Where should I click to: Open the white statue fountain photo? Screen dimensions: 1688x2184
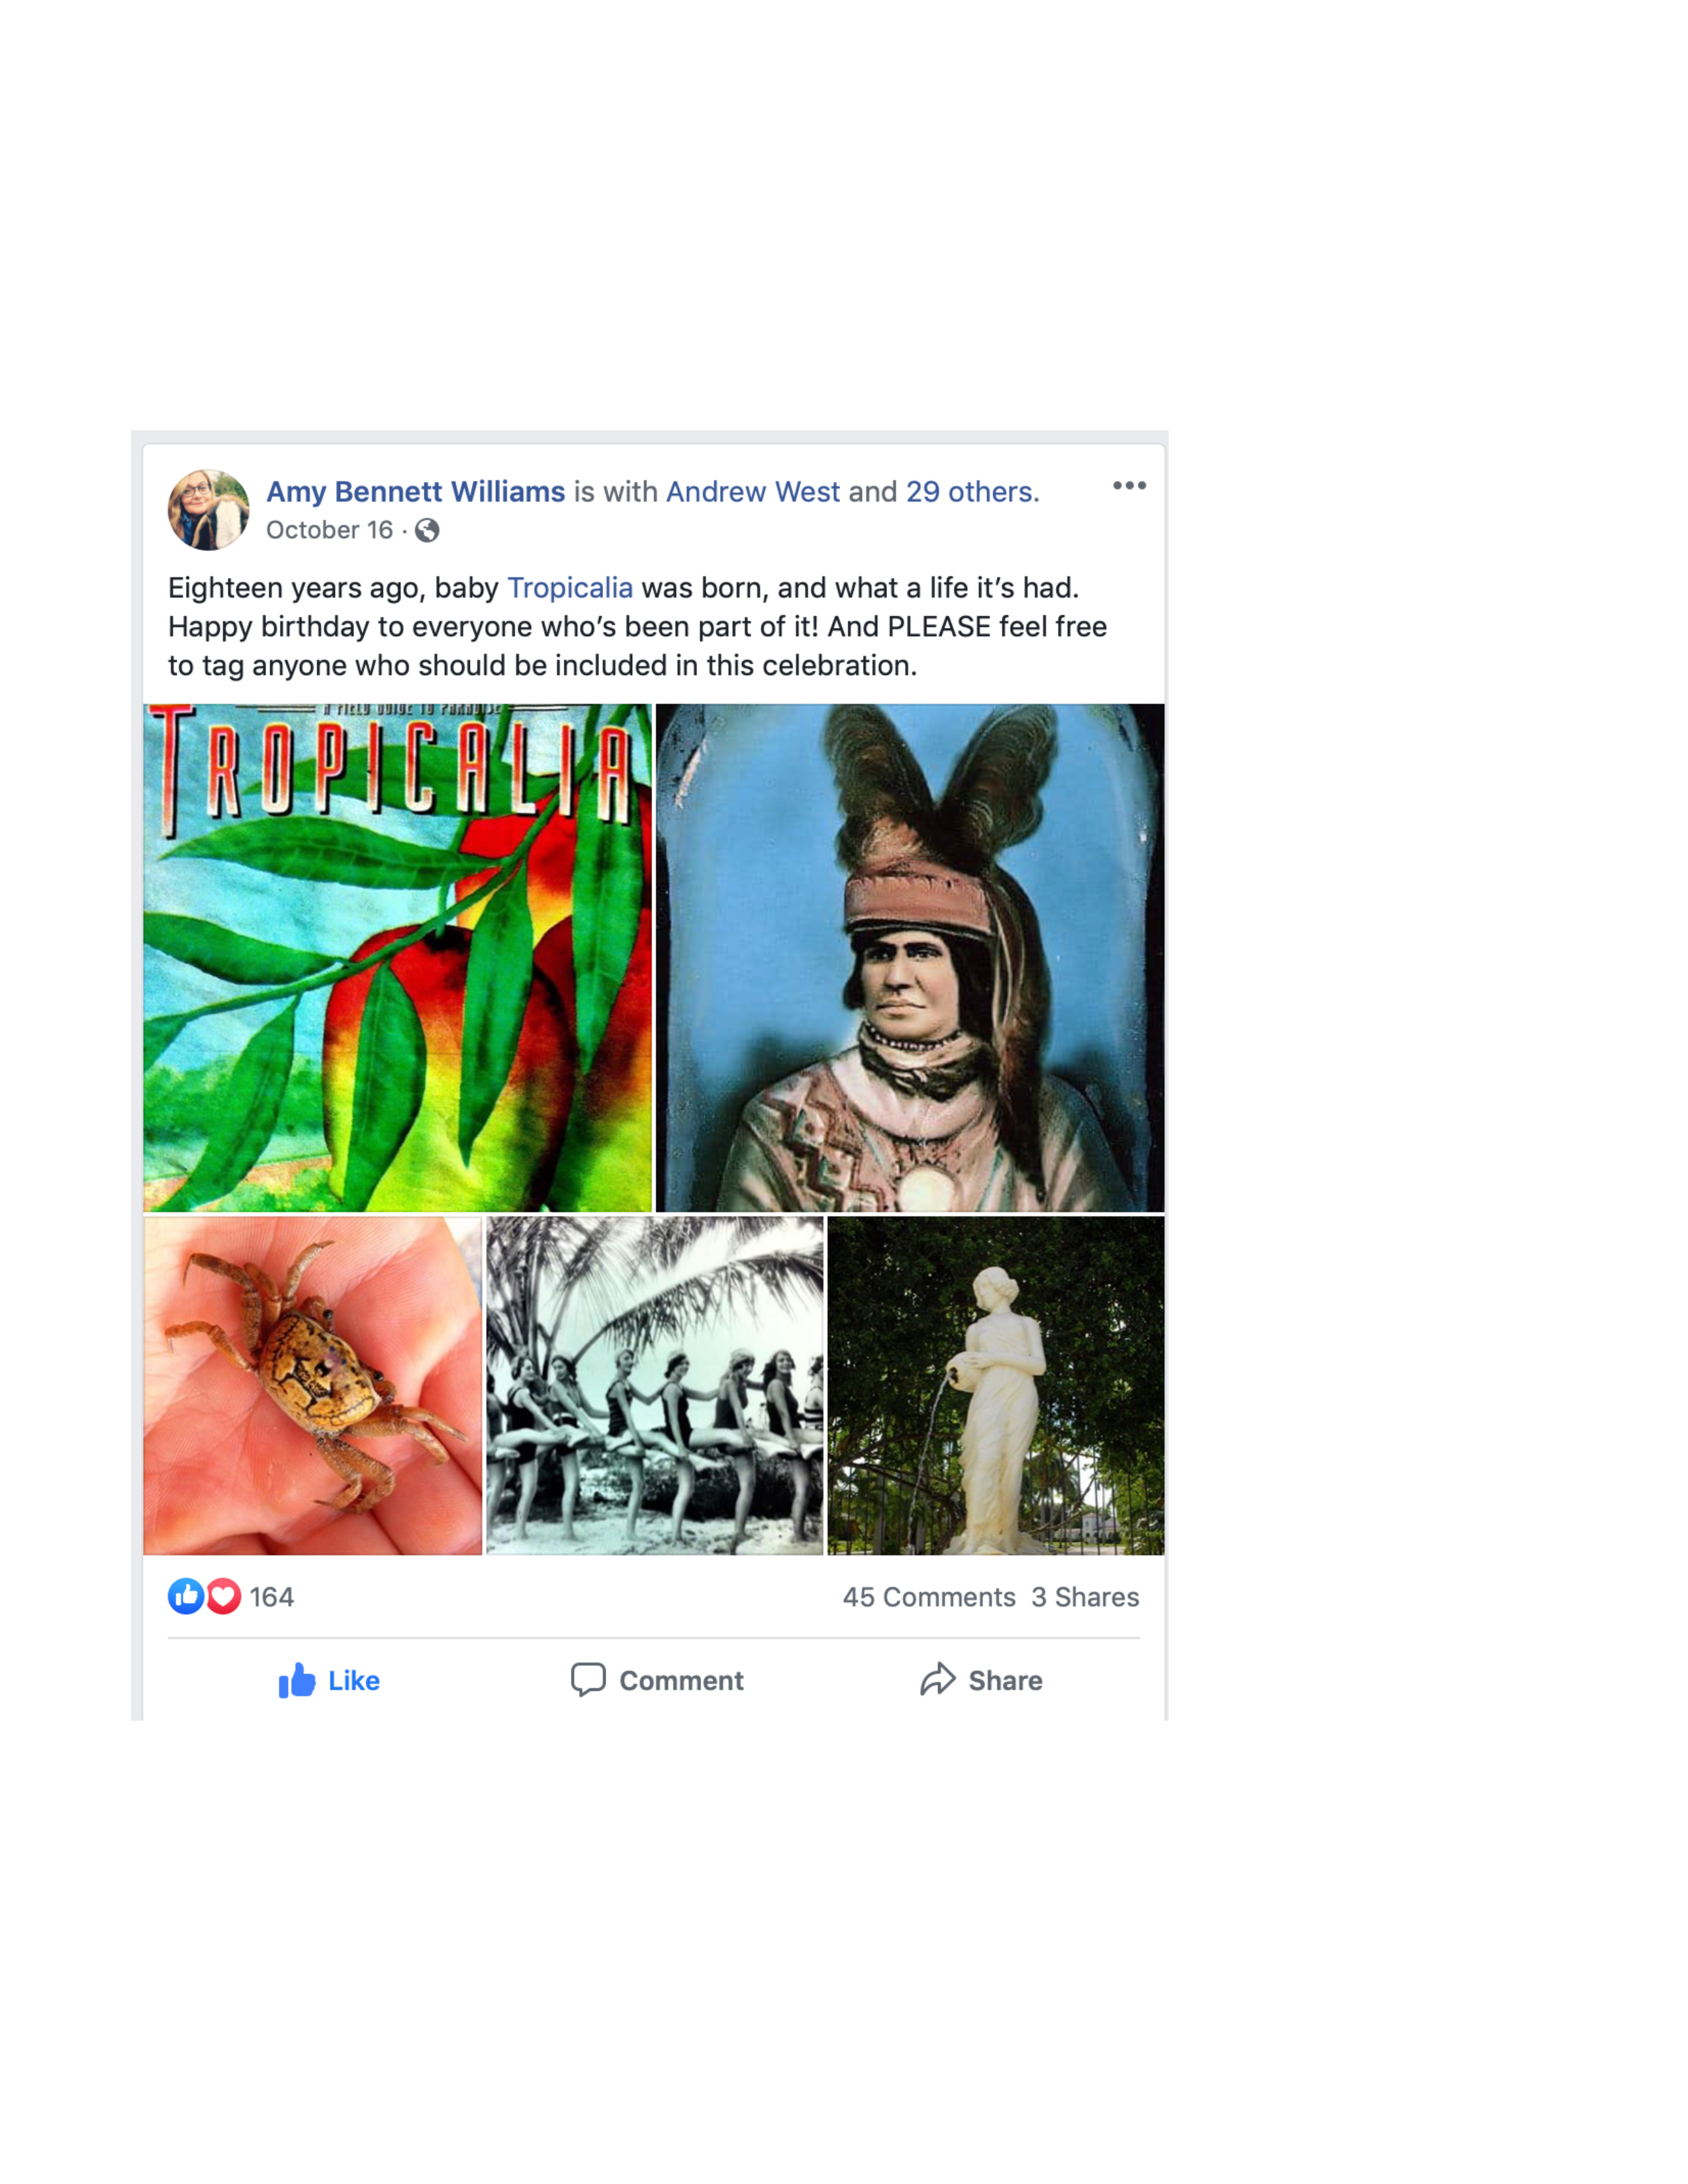(x=996, y=1385)
